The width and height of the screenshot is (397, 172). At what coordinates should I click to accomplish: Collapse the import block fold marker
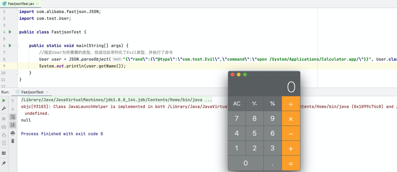pyautogui.click(x=17, y=12)
